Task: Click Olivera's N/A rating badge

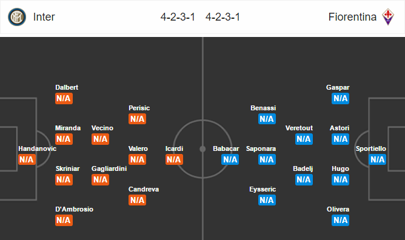Action: pos(340,221)
